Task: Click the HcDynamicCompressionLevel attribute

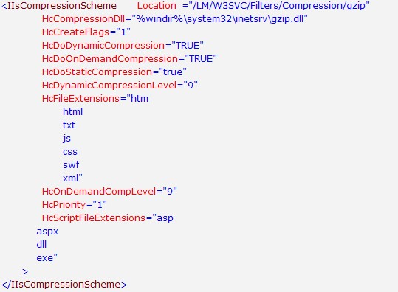Action: (109, 86)
